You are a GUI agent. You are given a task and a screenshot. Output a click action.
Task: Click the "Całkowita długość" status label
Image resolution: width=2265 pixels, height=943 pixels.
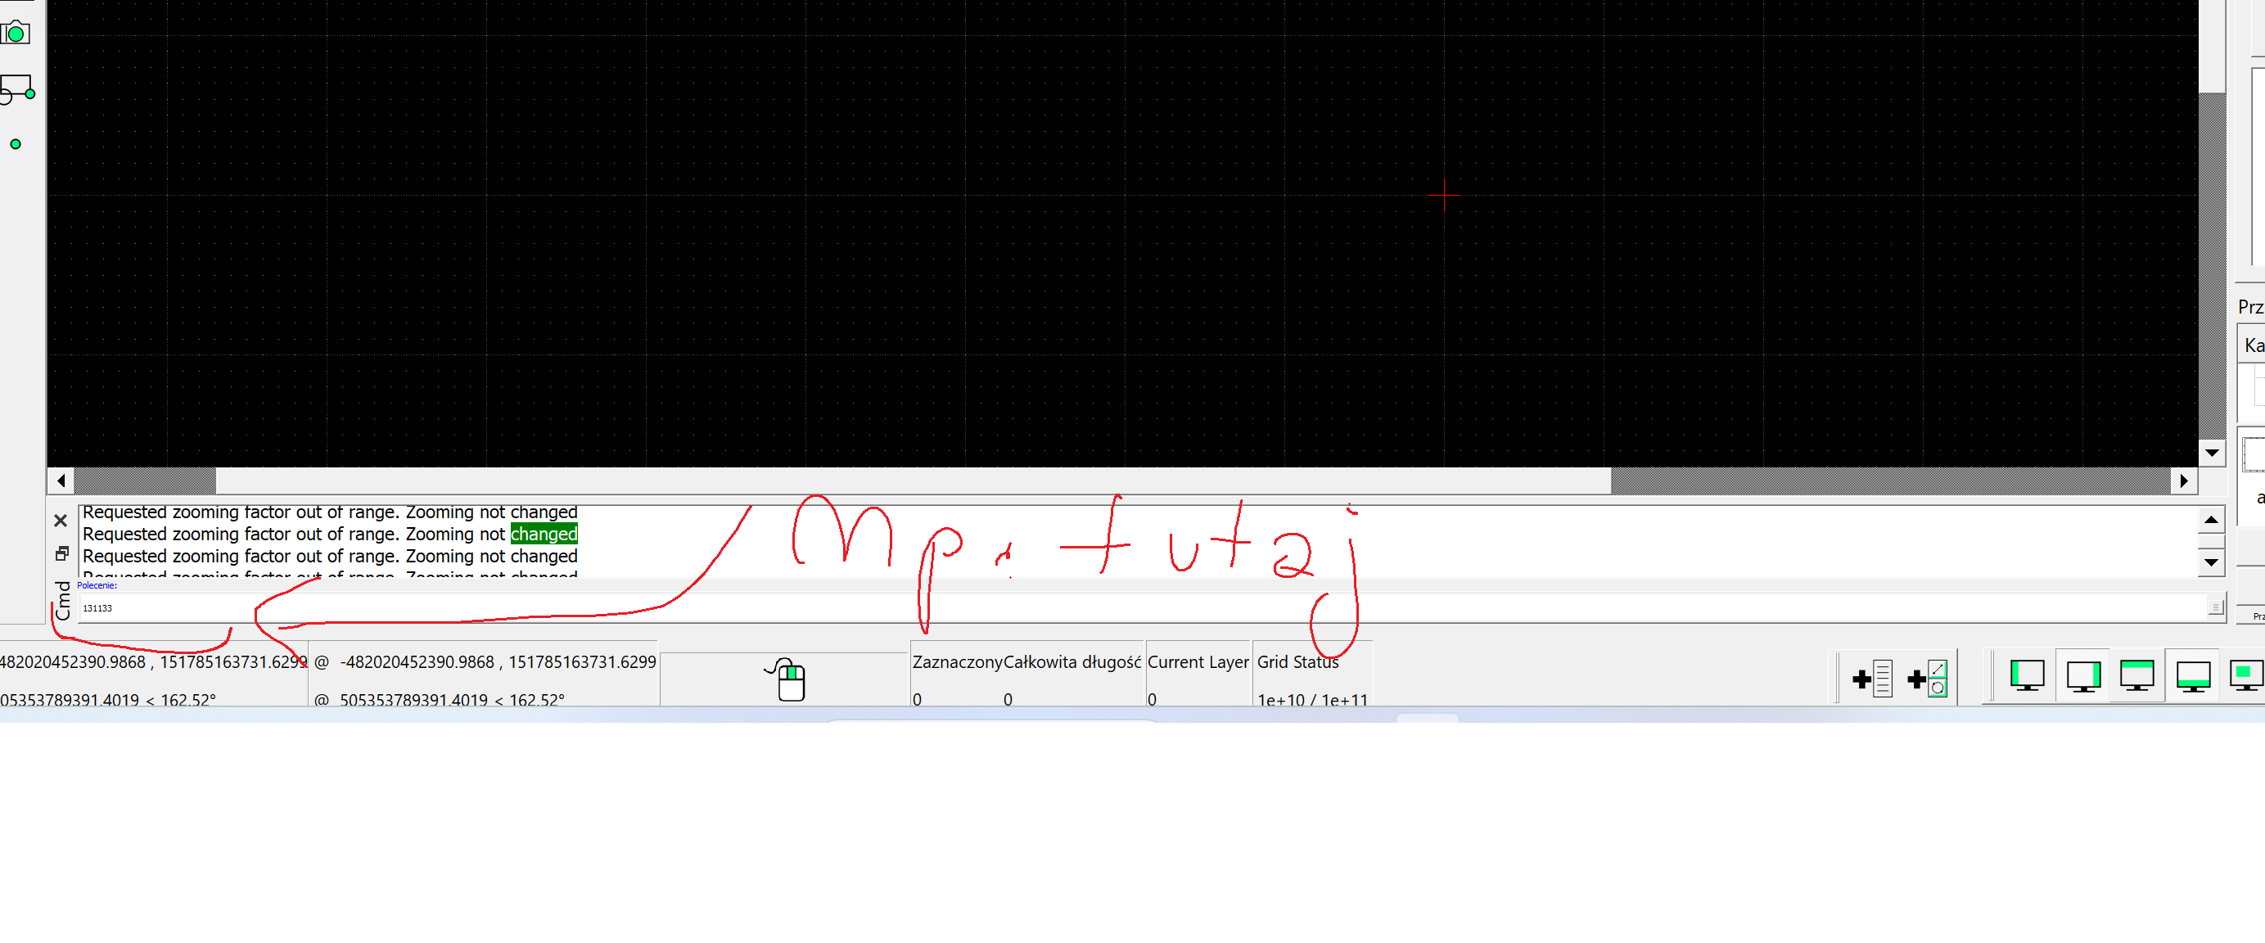point(1072,661)
